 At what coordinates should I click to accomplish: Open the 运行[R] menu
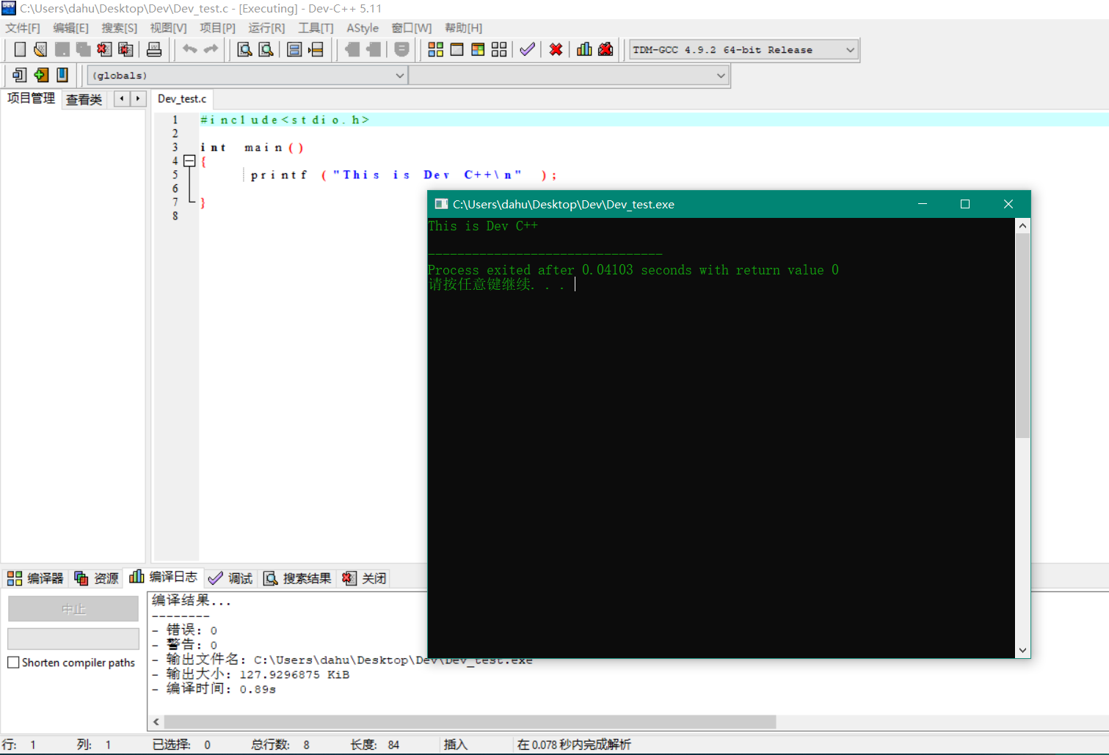(x=266, y=28)
